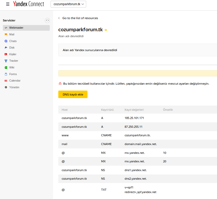Screen dimensions: 217x199
Task: Click the Servisler sidebar heading
Action: coord(9,20)
